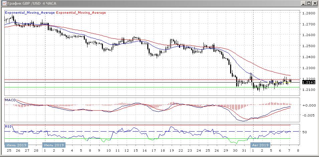
Task: Click day 15 on the time axis
Action: [136, 151]
